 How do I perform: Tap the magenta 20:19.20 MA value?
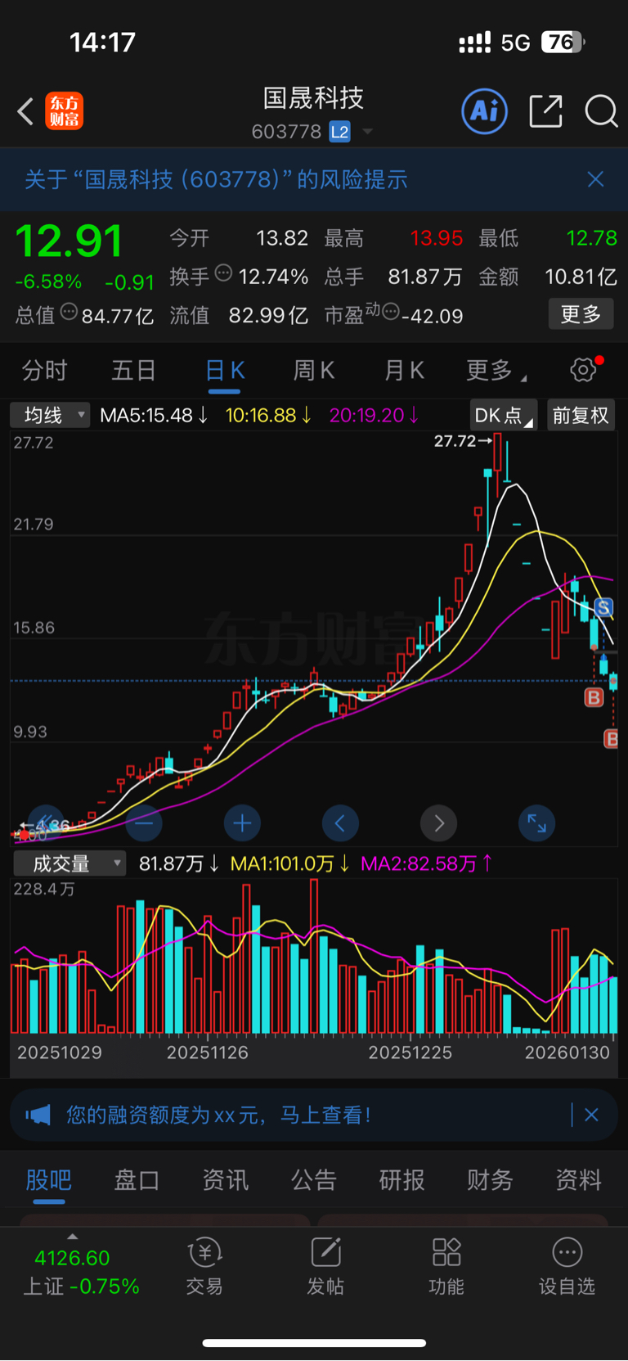[374, 415]
